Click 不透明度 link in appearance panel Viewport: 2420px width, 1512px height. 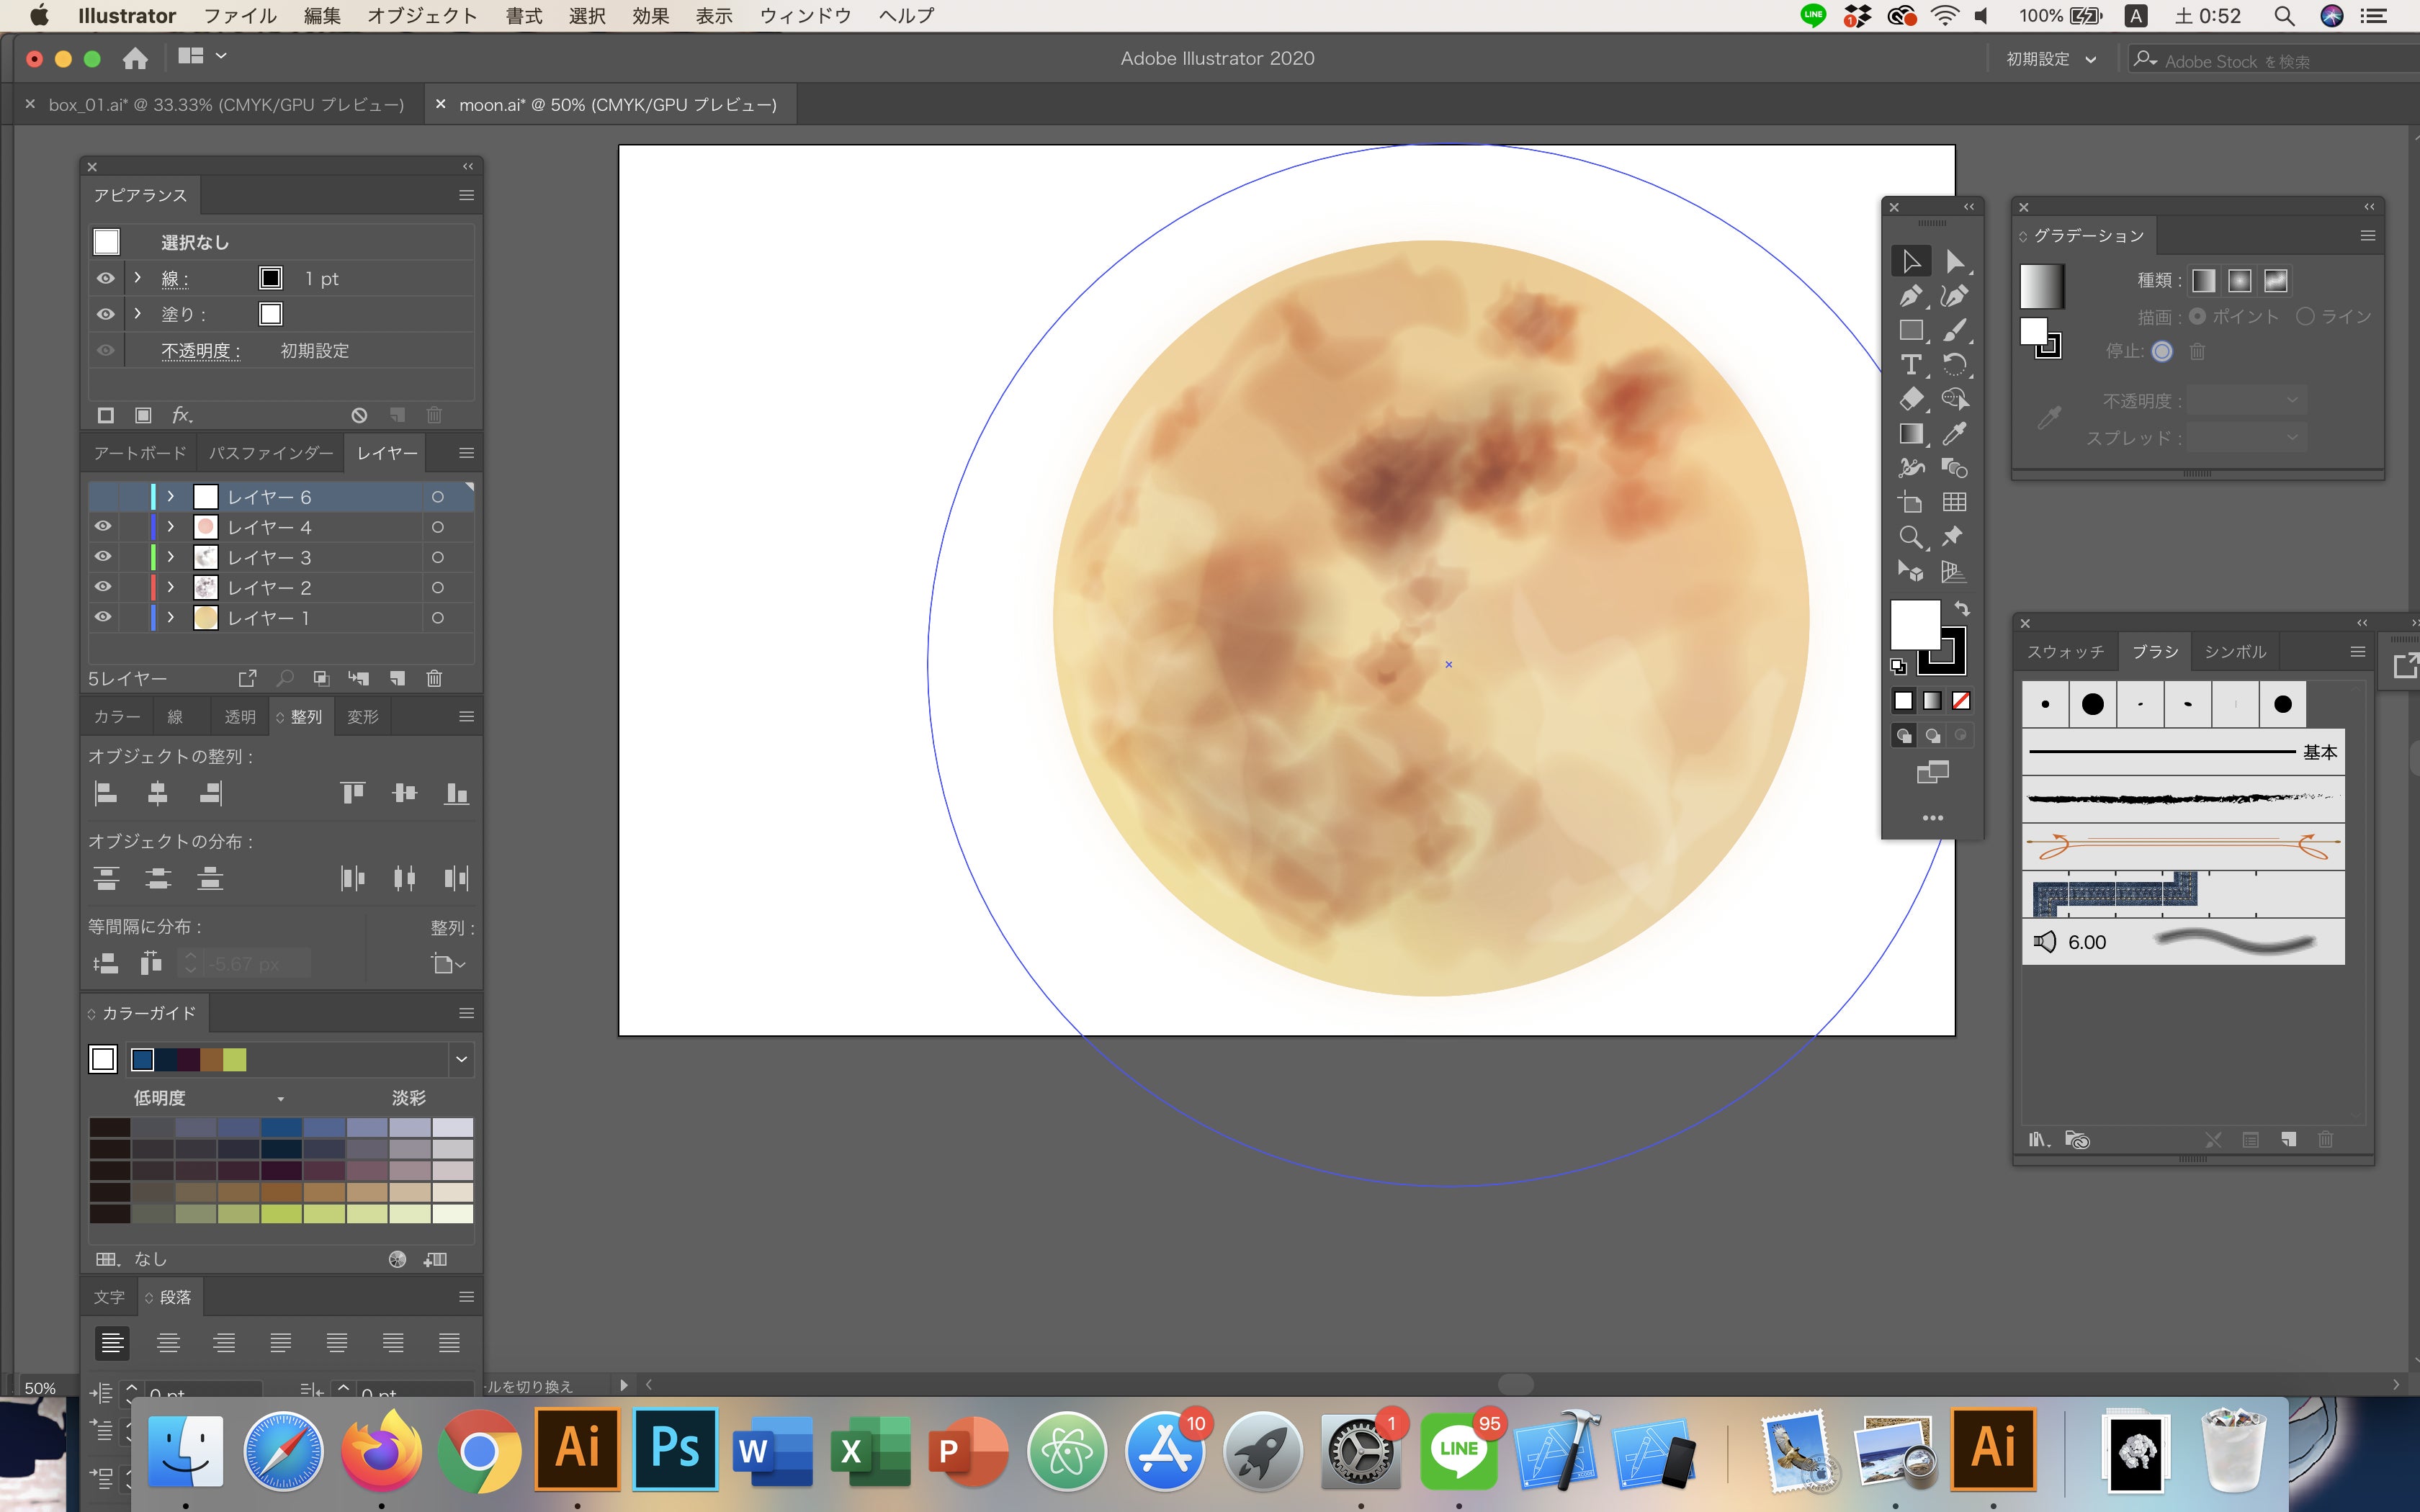[200, 351]
